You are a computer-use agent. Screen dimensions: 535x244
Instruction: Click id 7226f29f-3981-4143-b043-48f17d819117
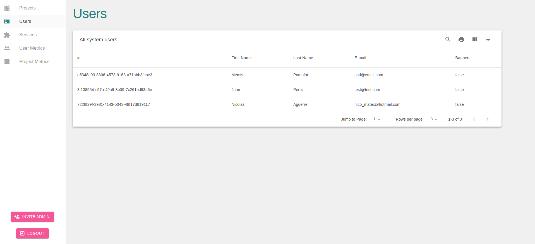click(x=114, y=104)
